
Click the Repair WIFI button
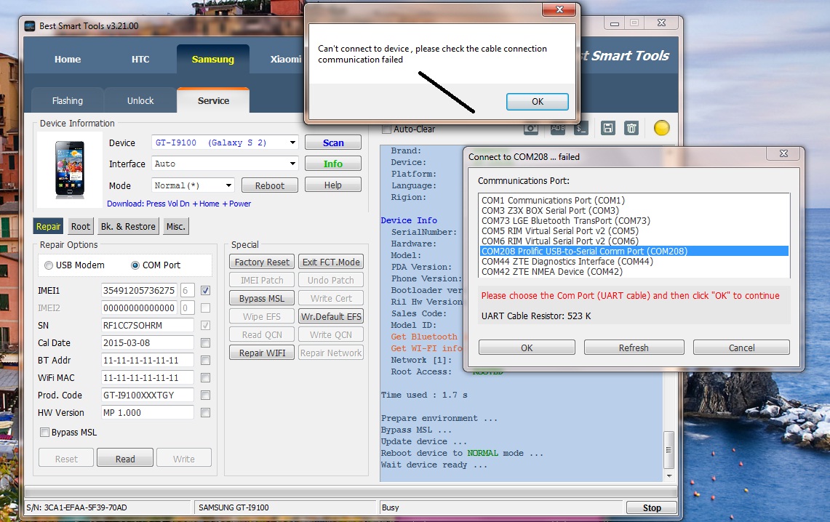(x=262, y=353)
